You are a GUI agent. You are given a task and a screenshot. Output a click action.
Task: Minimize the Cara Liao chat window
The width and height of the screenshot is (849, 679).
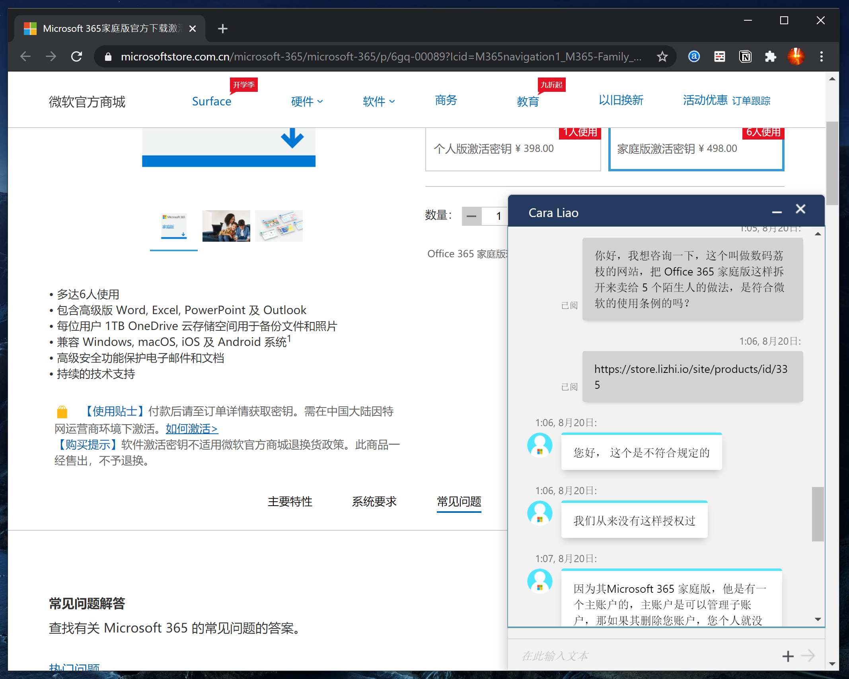(777, 212)
